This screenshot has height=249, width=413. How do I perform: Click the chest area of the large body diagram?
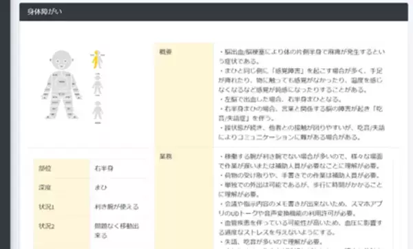(x=62, y=82)
